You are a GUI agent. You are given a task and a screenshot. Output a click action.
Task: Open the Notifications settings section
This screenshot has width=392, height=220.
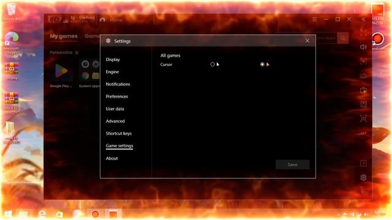118,84
